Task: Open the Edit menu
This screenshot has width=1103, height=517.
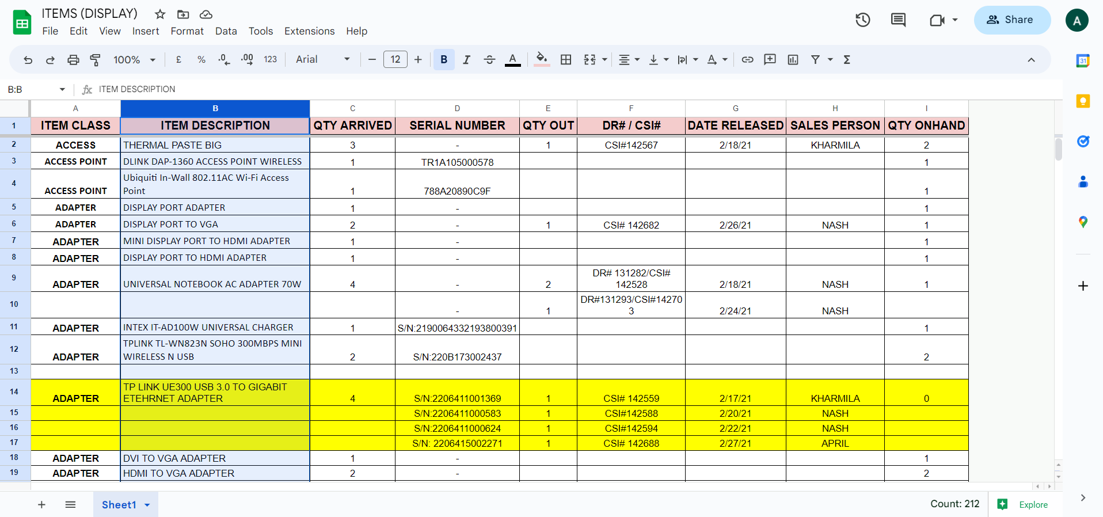Action: pyautogui.click(x=78, y=31)
